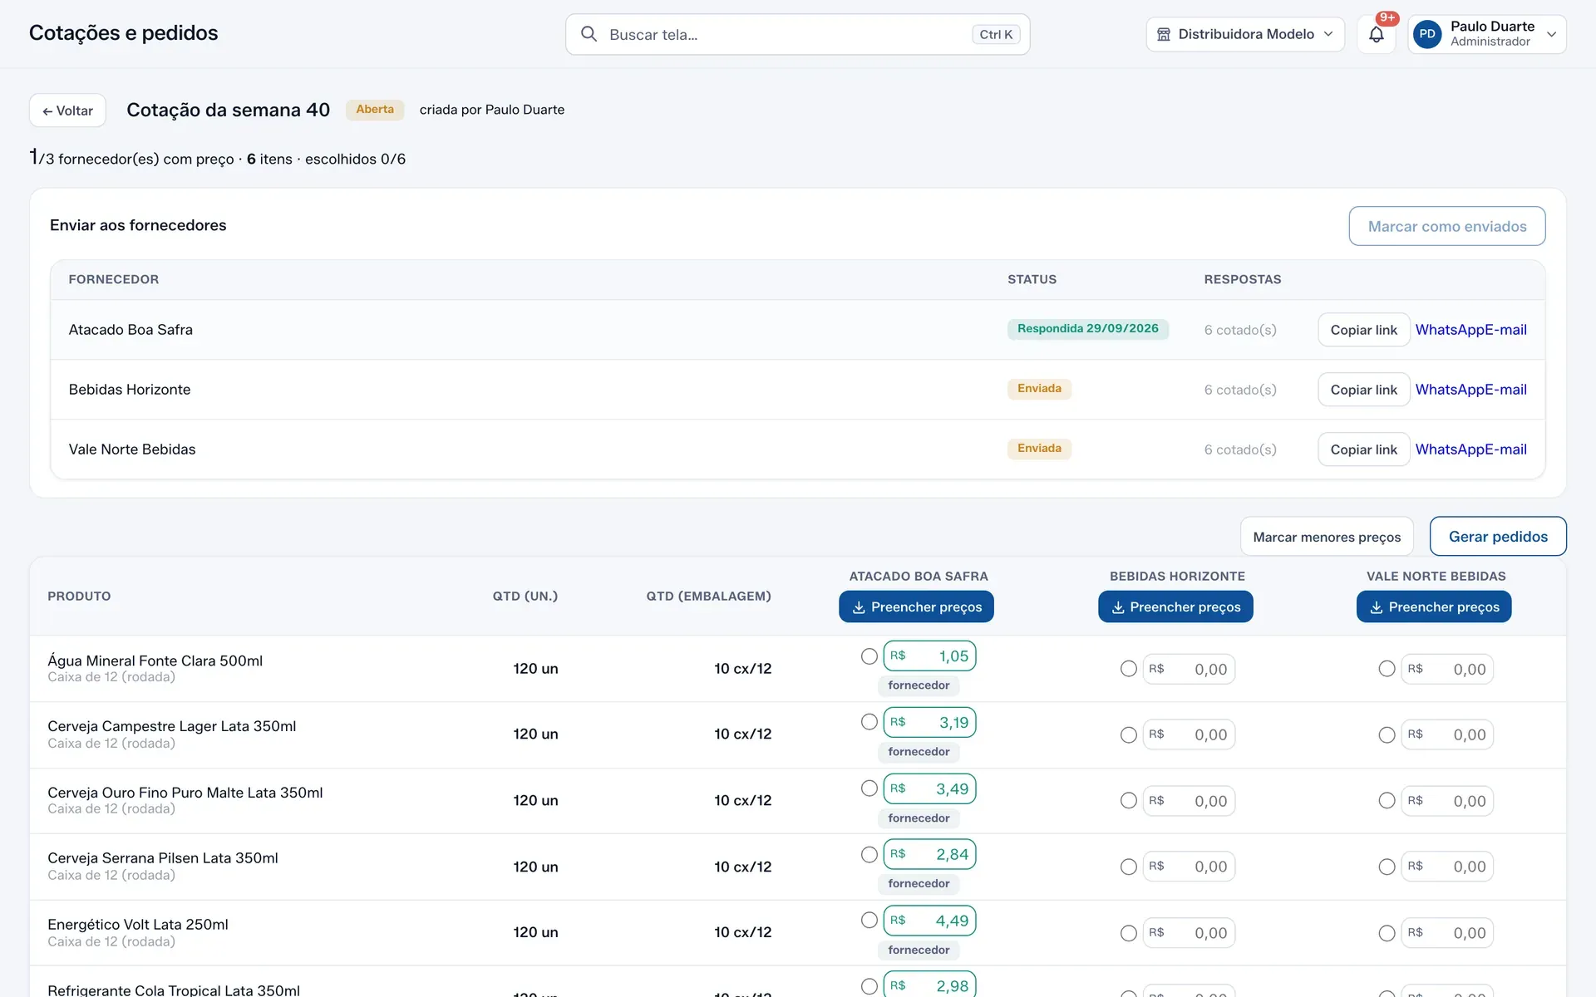Click Marcar como enviados
Screen dimensions: 1596x997
tap(1446, 226)
